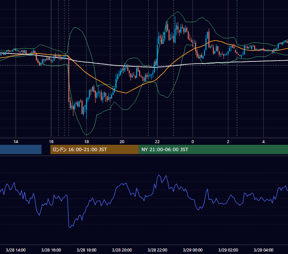
Task: Click the ロンドン 16:00-21:00 JST session bar
Action: [x=94, y=149]
